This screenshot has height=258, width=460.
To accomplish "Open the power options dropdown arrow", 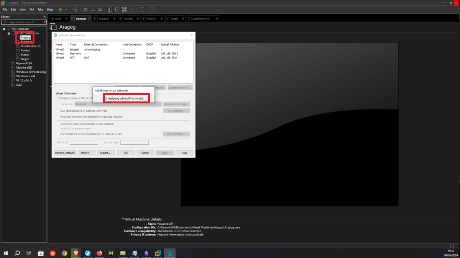I will pos(66,9).
